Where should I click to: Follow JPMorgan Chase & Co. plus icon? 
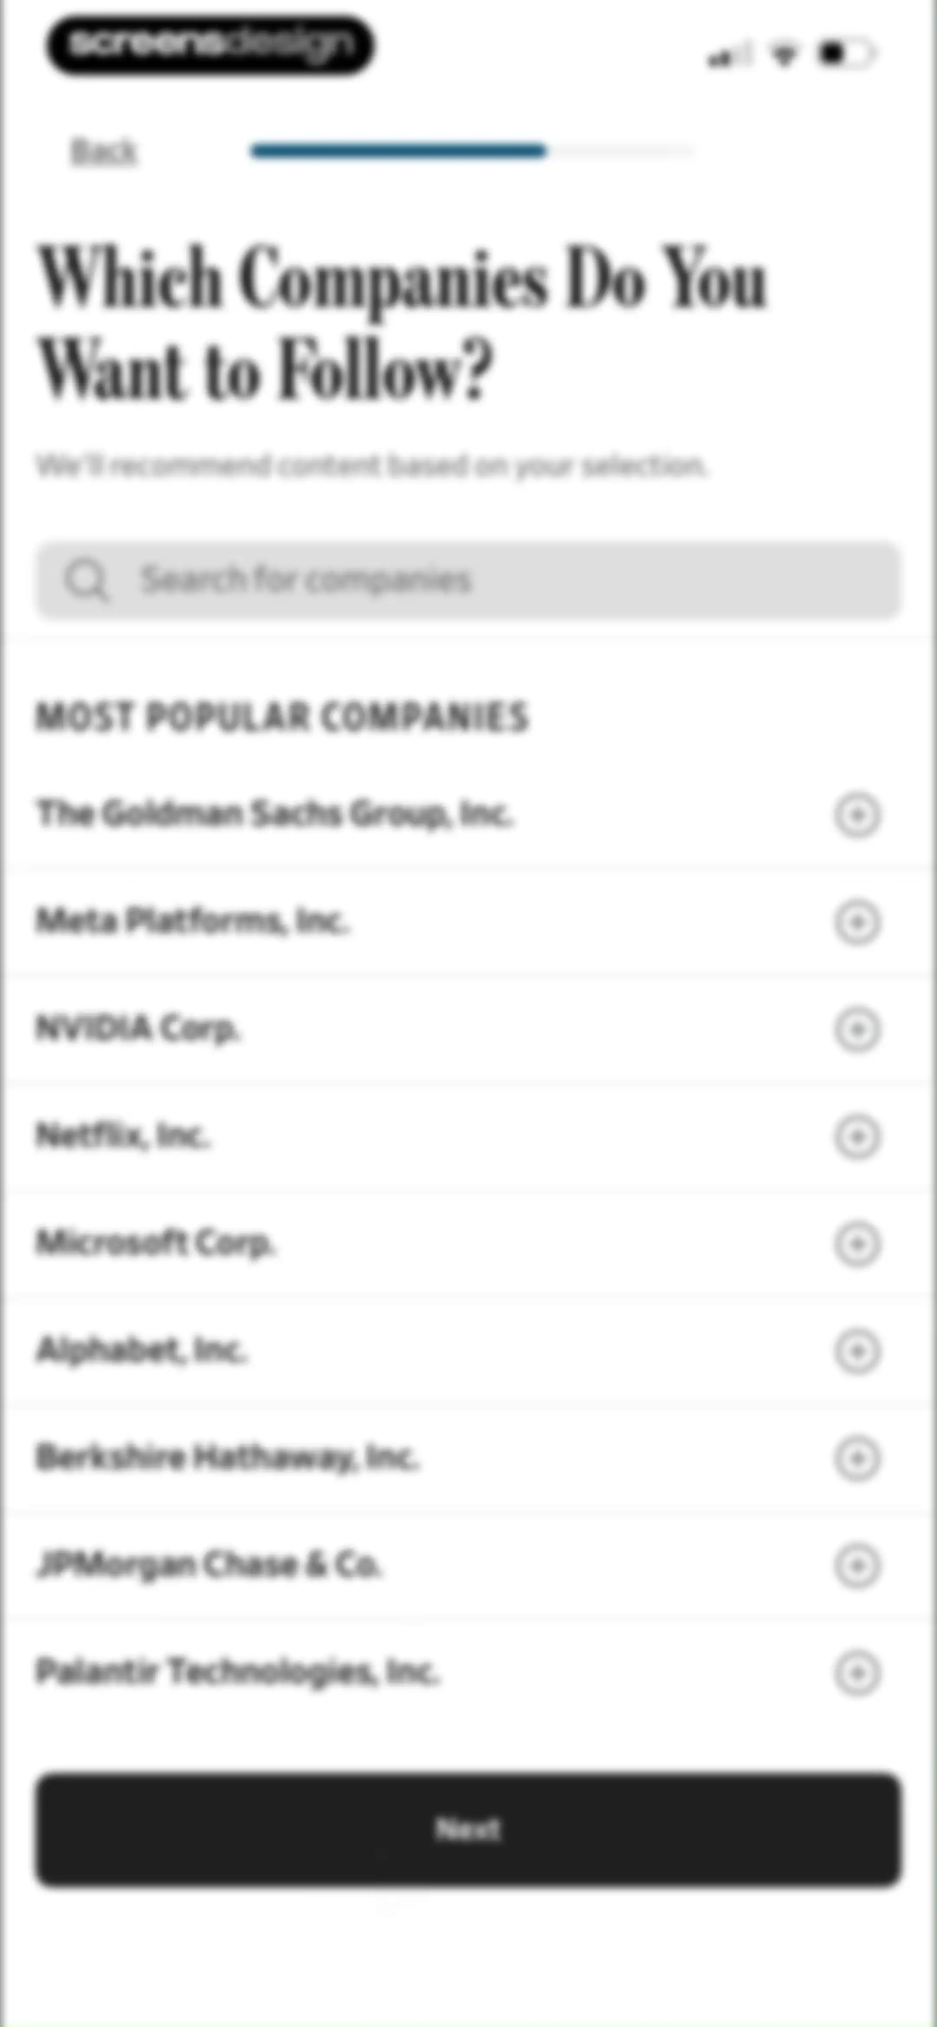(857, 1565)
